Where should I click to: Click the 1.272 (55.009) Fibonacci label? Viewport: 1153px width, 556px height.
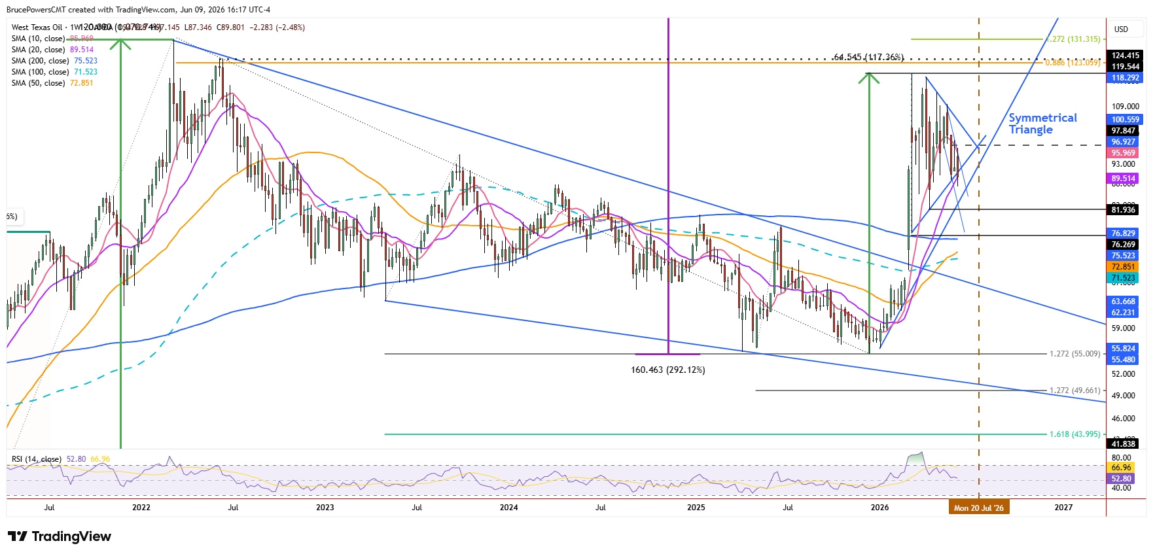pyautogui.click(x=1075, y=354)
